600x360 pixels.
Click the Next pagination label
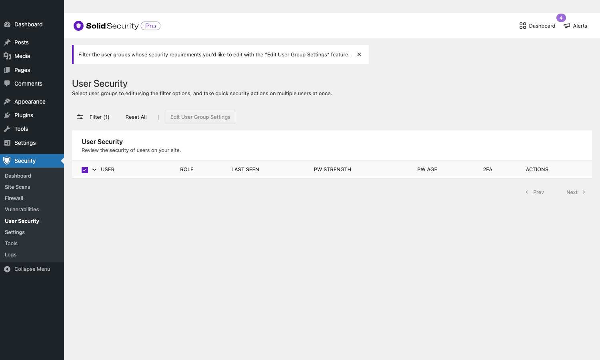[572, 192]
